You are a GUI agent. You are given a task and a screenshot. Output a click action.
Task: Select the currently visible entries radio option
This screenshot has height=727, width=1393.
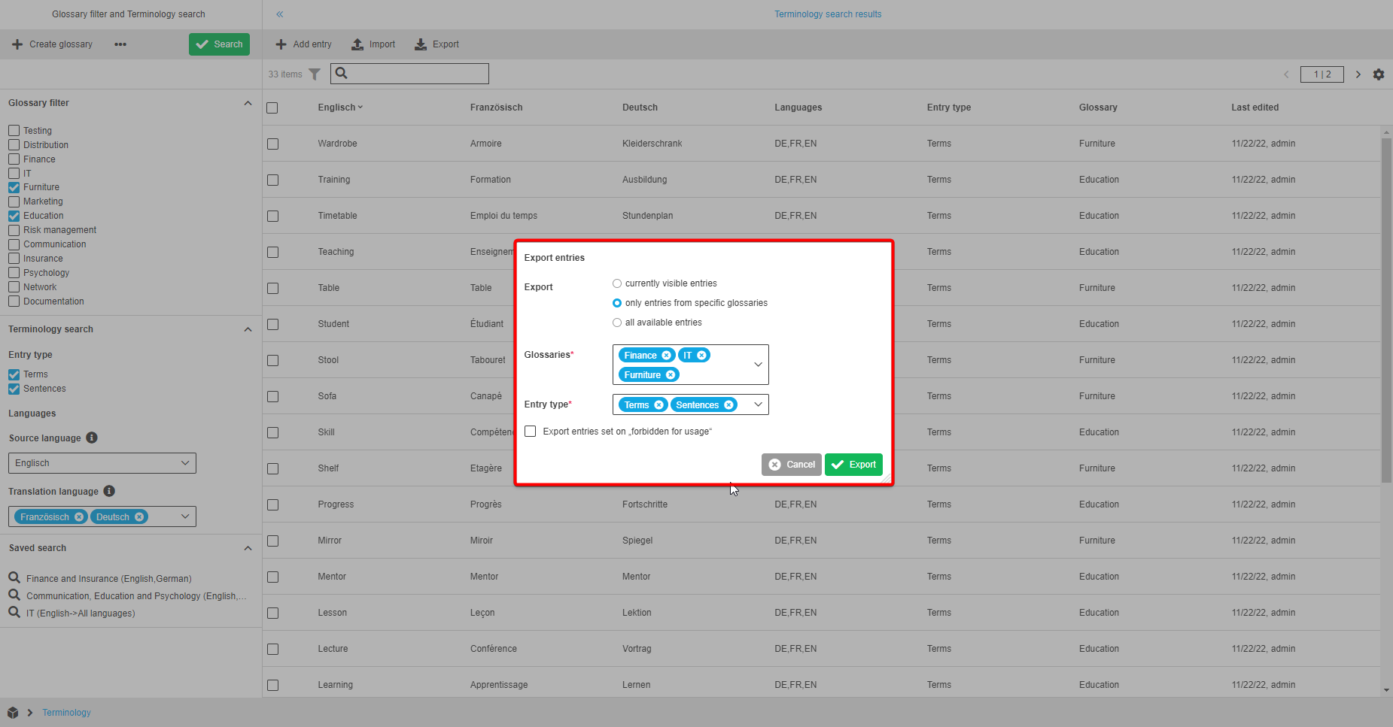(617, 283)
